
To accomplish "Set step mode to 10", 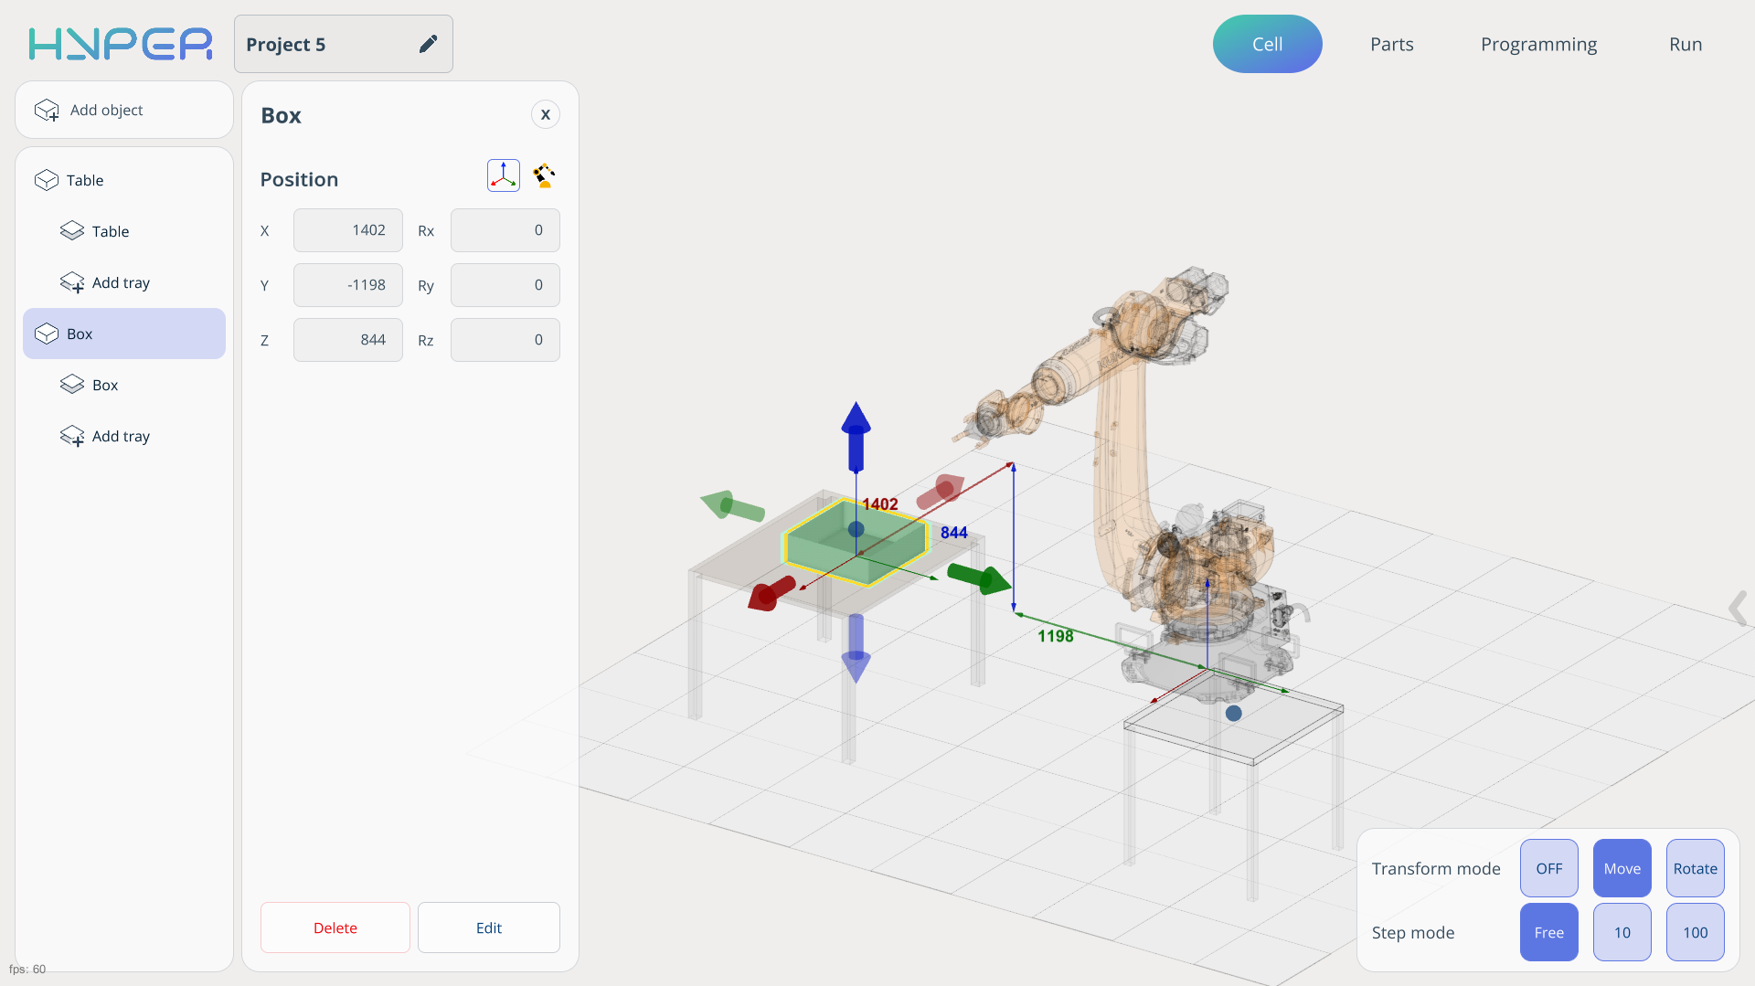I will pos(1622,932).
